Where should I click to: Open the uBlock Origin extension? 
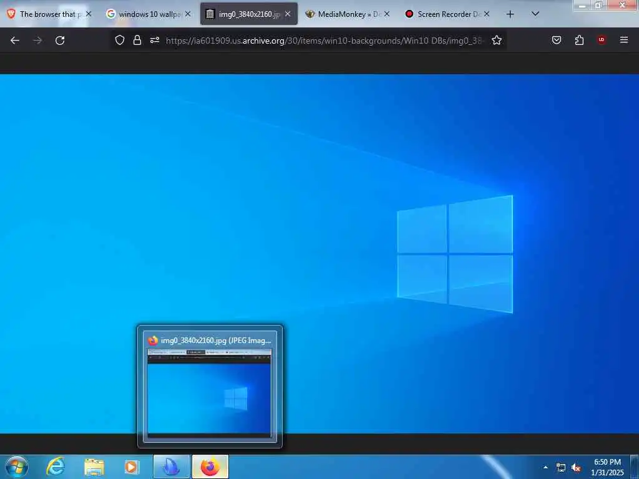coord(602,40)
